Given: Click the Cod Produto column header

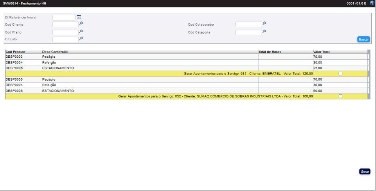Looking at the screenshot, I should click(x=15, y=52).
